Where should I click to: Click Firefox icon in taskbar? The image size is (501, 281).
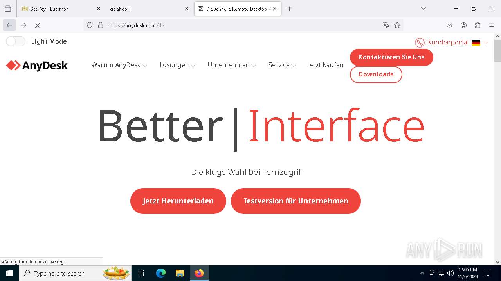tap(199, 273)
